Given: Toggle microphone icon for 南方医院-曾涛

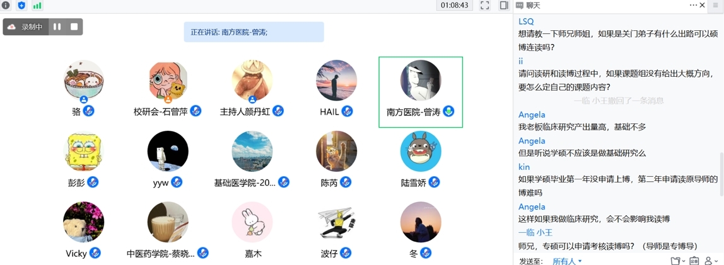Looking at the screenshot, I should click(x=448, y=111).
